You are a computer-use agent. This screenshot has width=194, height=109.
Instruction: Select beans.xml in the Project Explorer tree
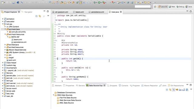pos(17,40)
